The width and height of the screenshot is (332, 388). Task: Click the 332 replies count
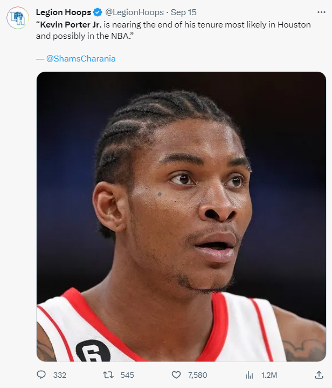coord(60,375)
